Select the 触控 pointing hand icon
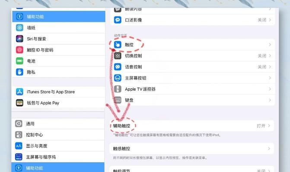Viewport: 290px width, 172px height. (118, 45)
